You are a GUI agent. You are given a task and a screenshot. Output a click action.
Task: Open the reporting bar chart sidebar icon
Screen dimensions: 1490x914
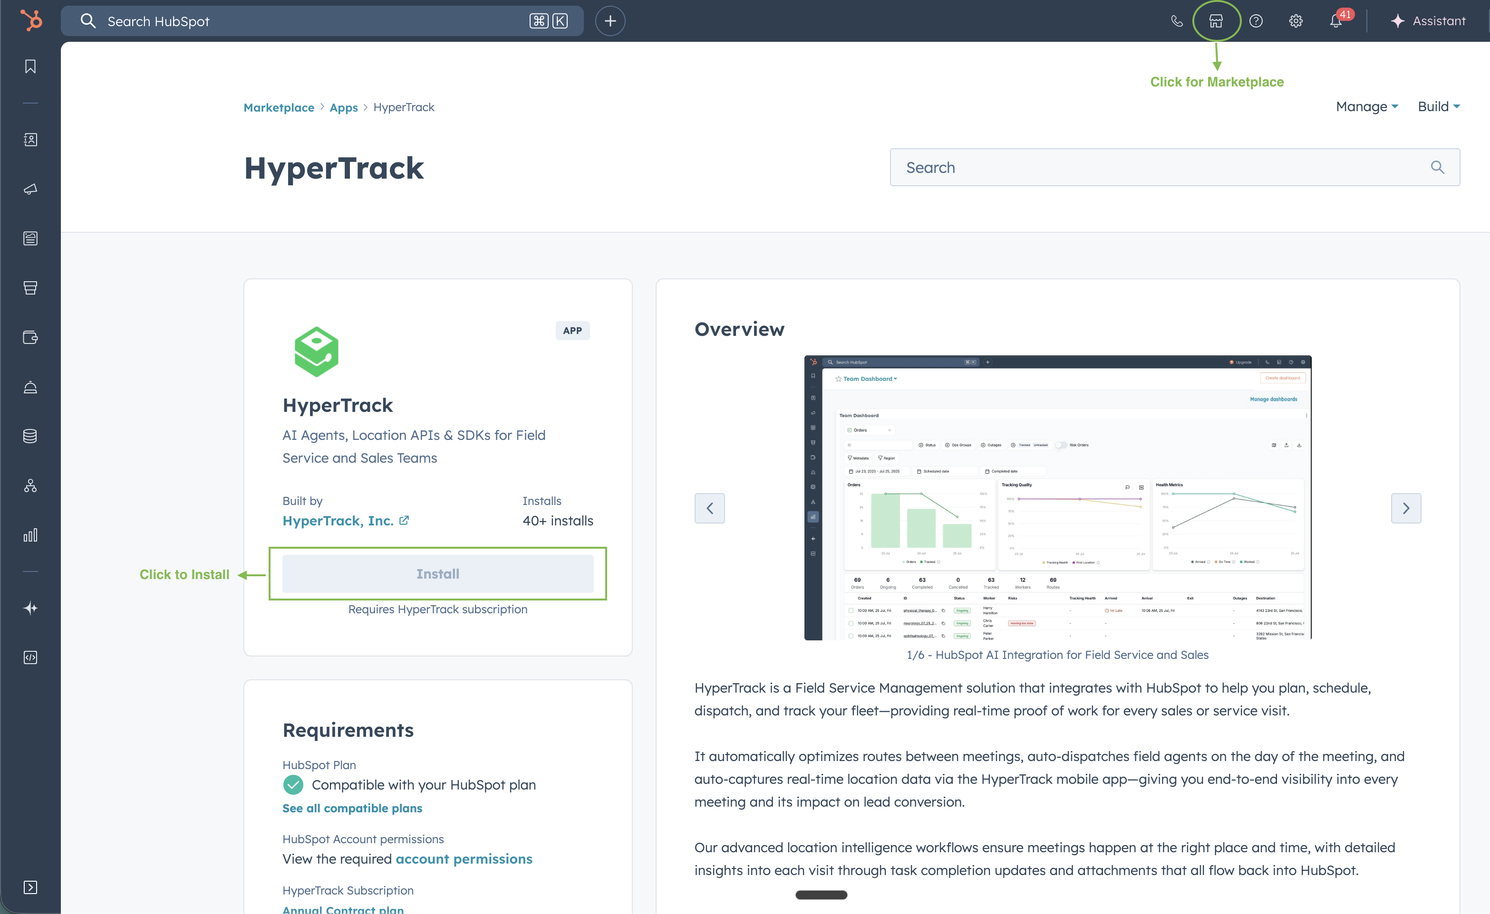30,535
